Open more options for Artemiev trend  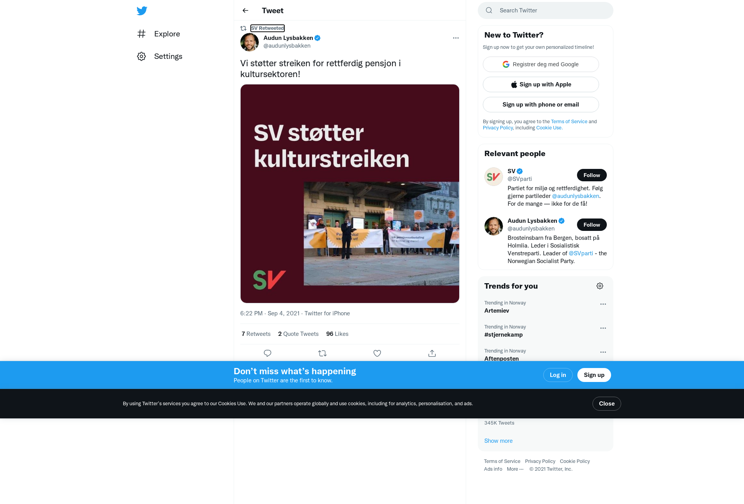click(603, 304)
